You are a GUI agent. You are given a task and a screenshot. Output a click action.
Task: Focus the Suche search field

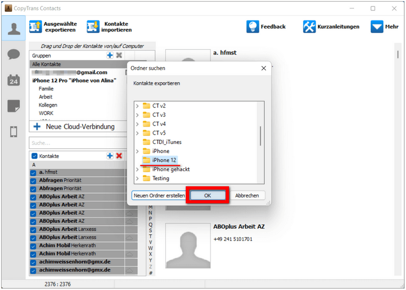(x=78, y=143)
